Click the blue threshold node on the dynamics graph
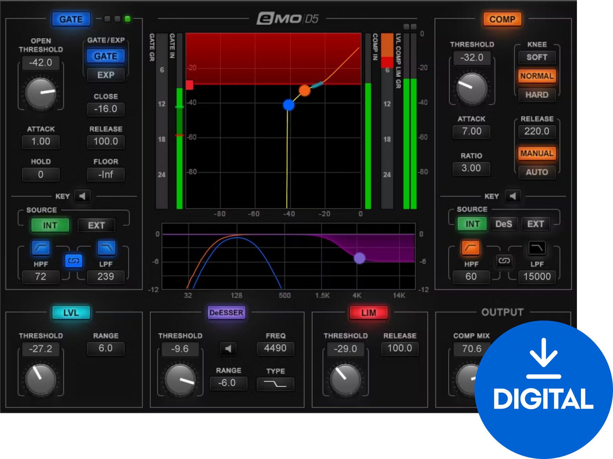Screen dimensions: 613x459 click(x=288, y=105)
